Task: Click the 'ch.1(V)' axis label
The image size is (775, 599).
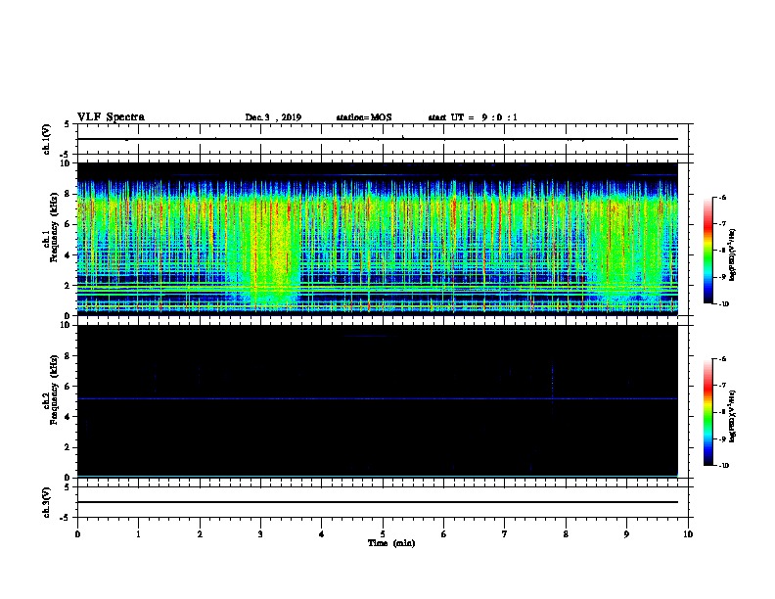Action: tap(47, 139)
